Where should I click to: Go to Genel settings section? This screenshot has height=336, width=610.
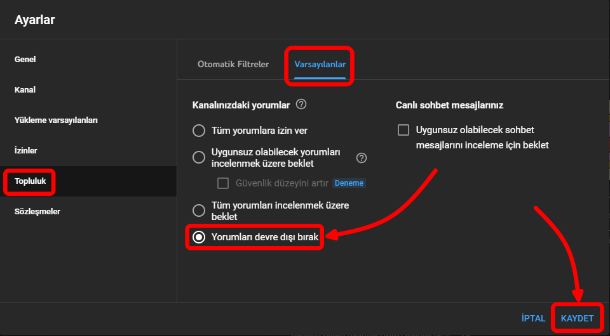[x=25, y=60]
